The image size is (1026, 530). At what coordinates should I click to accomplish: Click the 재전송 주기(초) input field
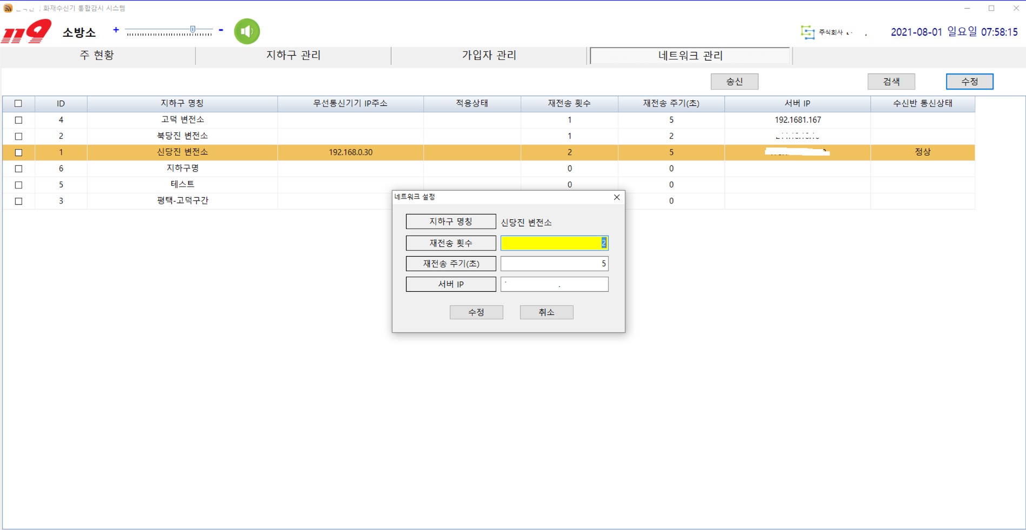pos(554,264)
